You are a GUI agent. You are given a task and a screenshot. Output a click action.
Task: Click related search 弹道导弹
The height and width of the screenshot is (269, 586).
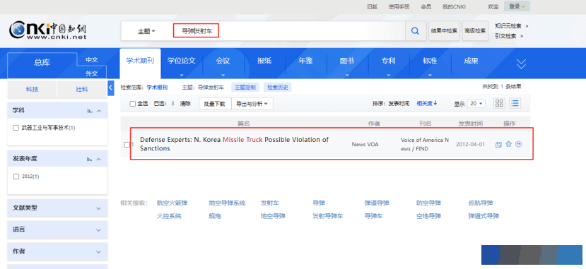377,203
